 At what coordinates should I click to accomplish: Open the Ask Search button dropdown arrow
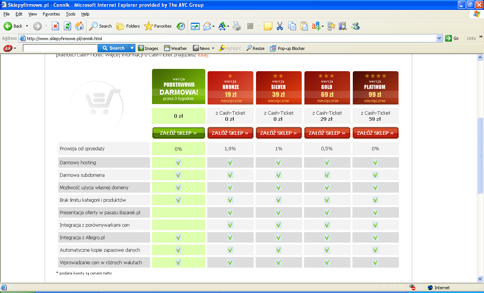132,48
